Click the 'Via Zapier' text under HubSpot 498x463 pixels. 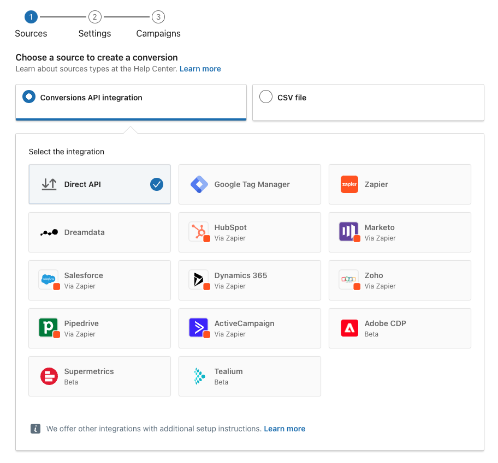(x=230, y=238)
